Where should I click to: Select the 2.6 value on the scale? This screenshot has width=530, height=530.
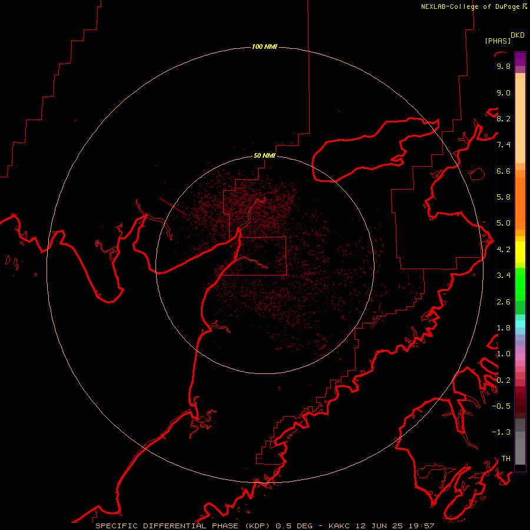(x=503, y=302)
